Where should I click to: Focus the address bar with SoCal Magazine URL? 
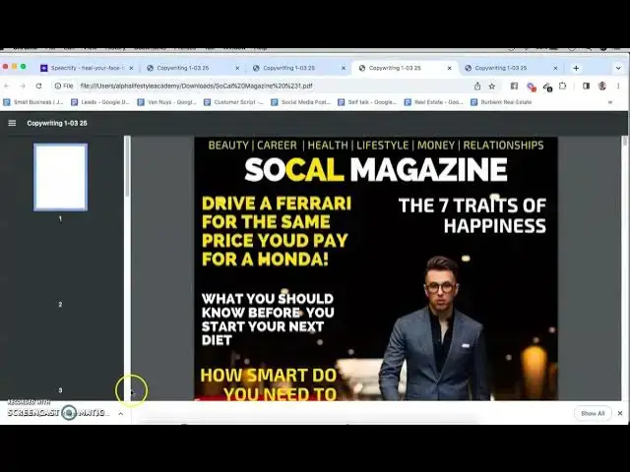pos(196,86)
